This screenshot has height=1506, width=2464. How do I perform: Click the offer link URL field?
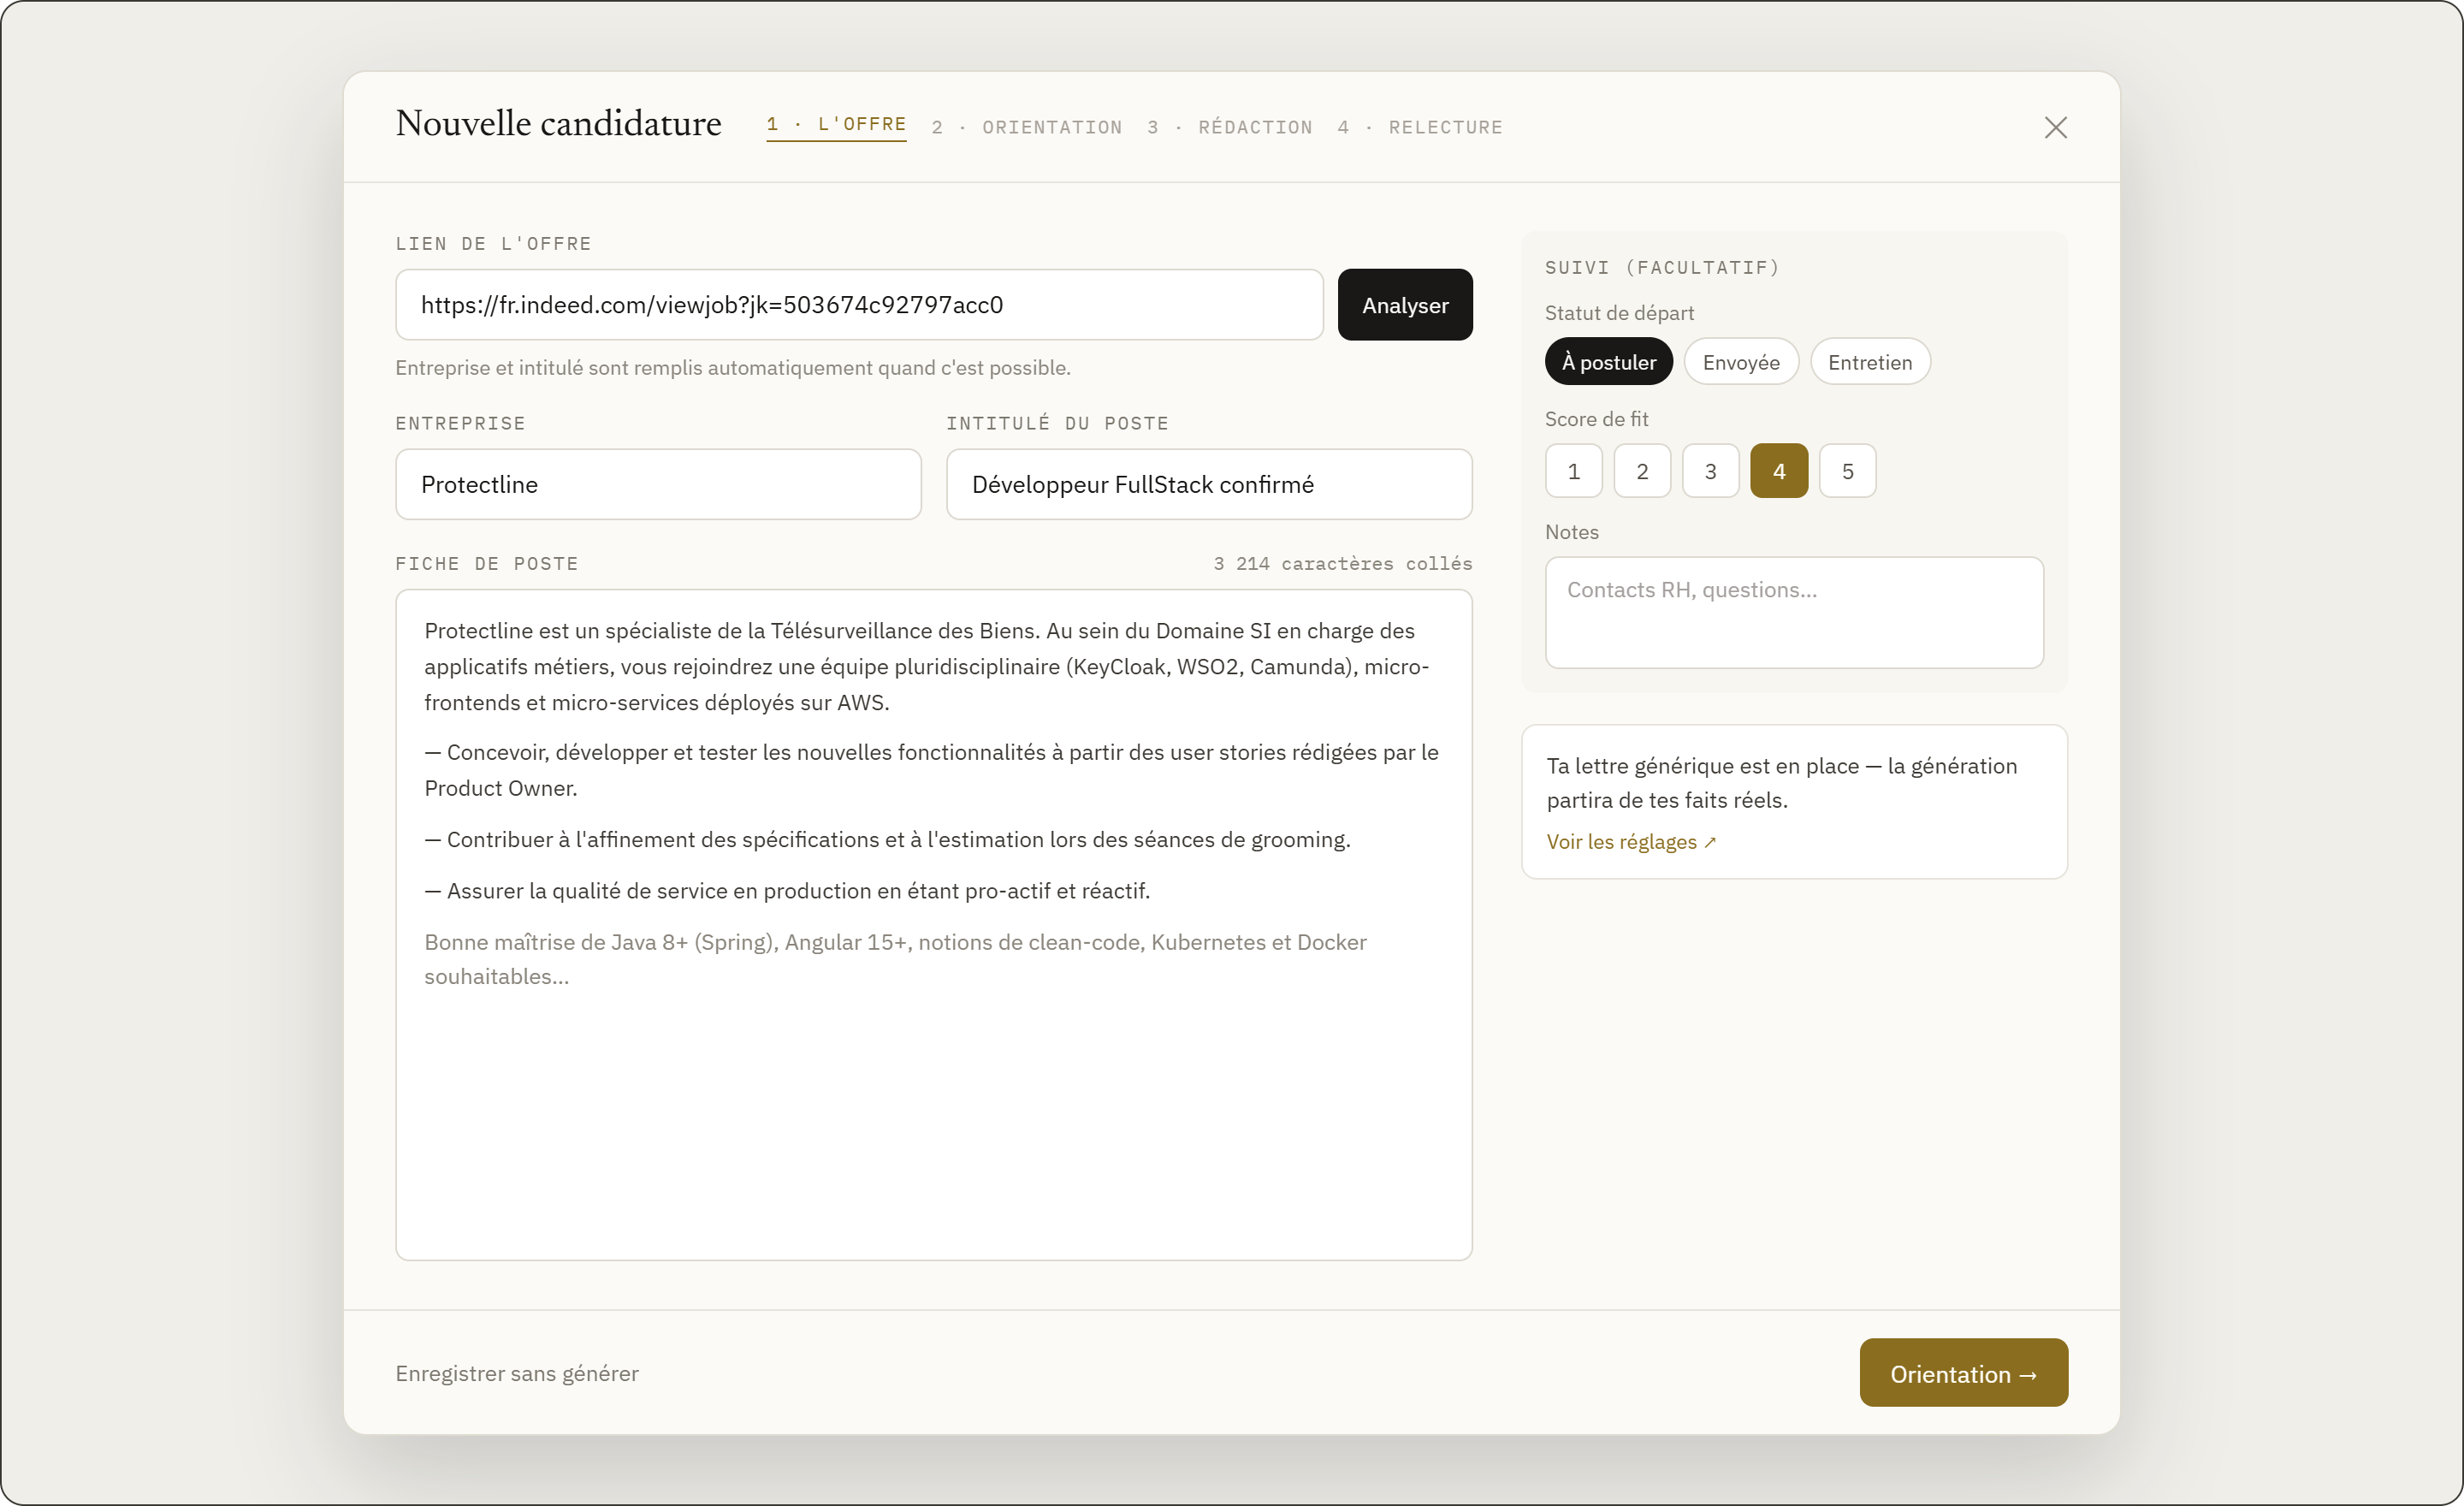click(x=859, y=305)
